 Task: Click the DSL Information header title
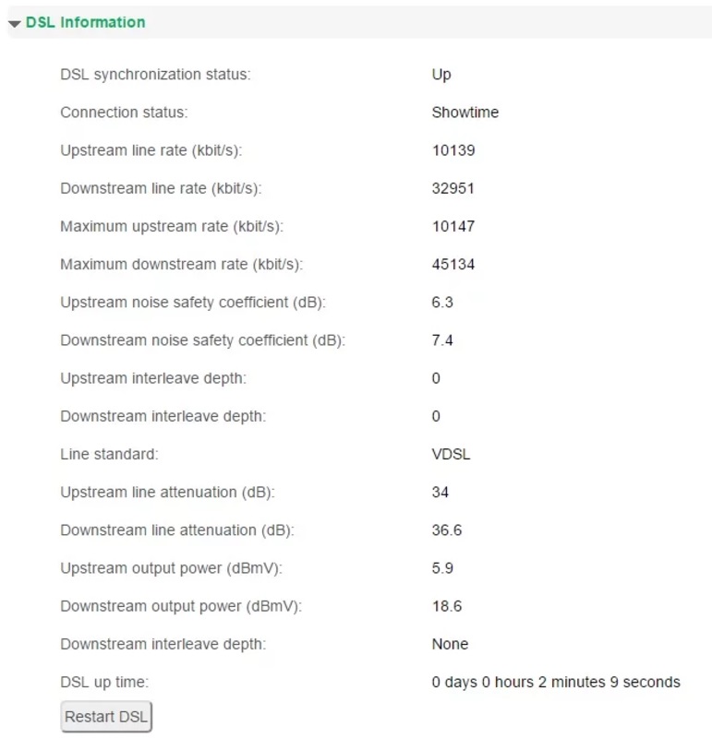click(x=85, y=22)
